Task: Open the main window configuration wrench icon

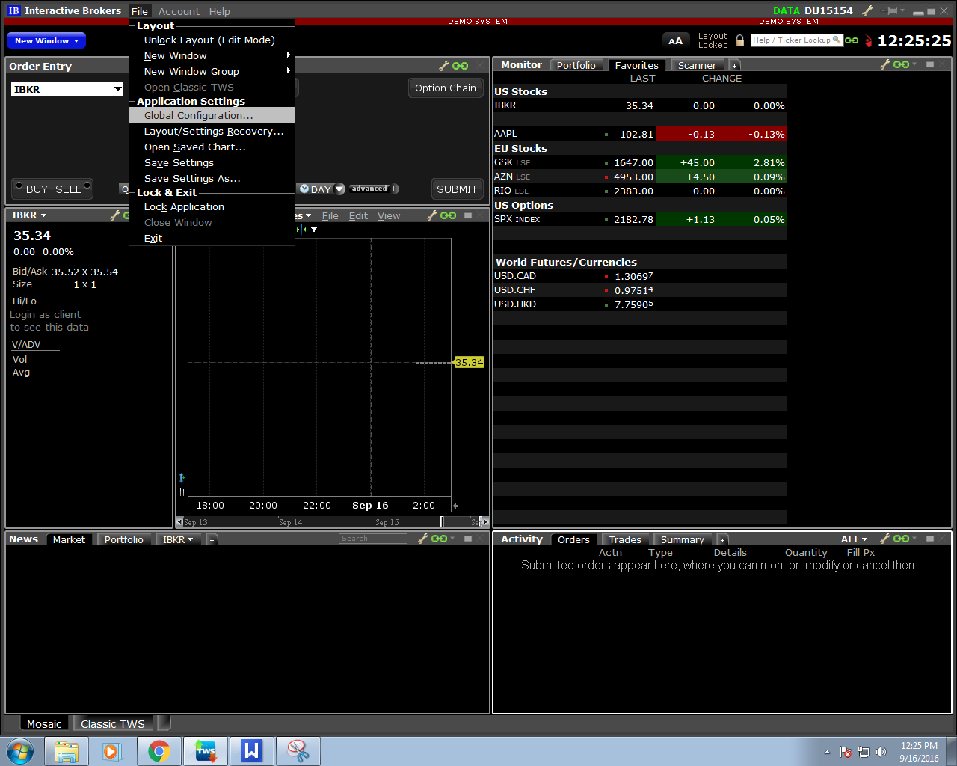Action: coord(867,10)
